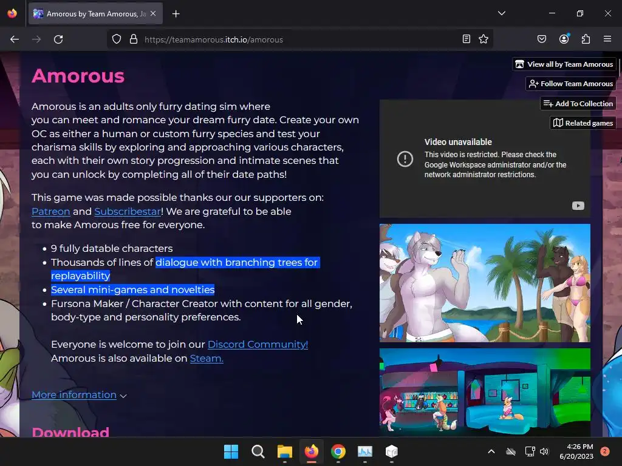Click the Download section heading
Image resolution: width=622 pixels, height=466 pixels.
click(x=70, y=432)
